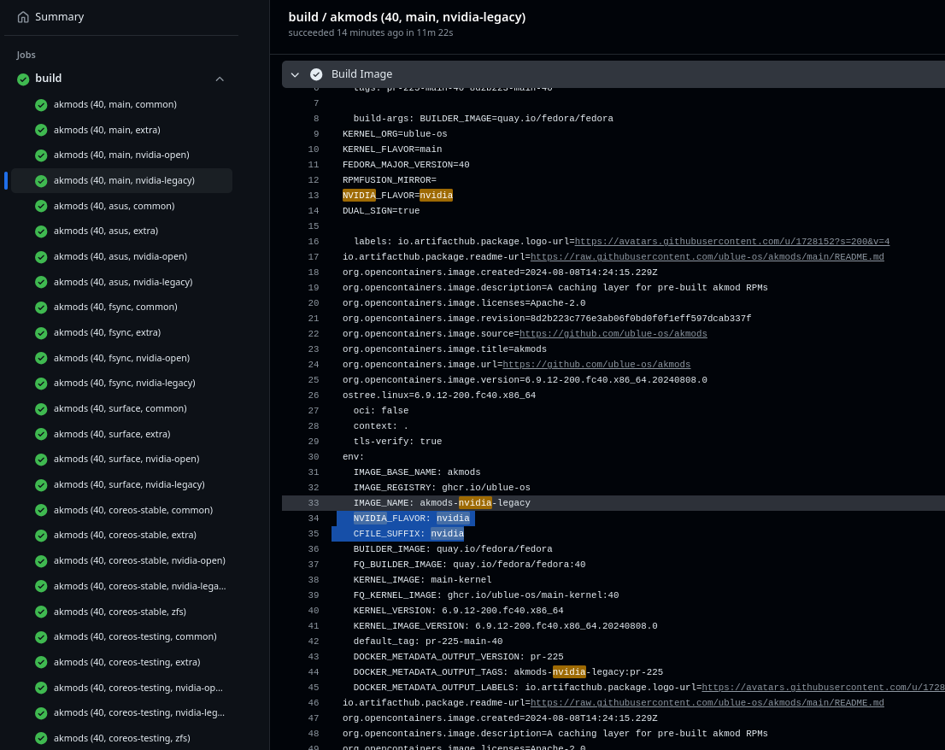This screenshot has width=945, height=750.
Task: Click the success icon for akmods (40, fsync, nvidia-legacy)
Action: pyautogui.click(x=41, y=383)
